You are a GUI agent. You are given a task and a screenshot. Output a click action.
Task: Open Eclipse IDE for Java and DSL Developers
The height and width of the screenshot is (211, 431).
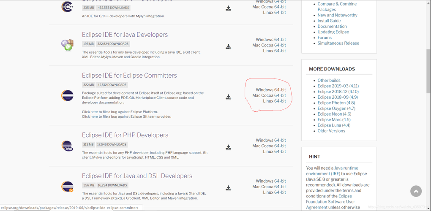(x=137, y=176)
